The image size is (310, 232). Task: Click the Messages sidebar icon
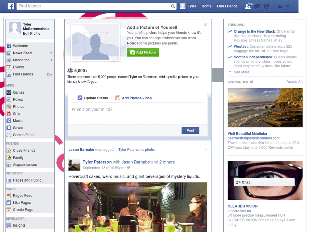pyautogui.click(x=9, y=60)
